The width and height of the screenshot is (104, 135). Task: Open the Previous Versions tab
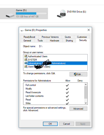click(50, 37)
